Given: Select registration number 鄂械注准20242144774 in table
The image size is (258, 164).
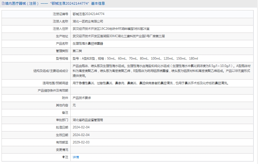Looking at the screenshot, I should pyautogui.click(x=88, y=14).
